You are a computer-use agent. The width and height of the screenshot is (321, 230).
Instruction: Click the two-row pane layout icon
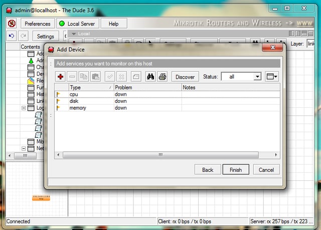click(304, 34)
